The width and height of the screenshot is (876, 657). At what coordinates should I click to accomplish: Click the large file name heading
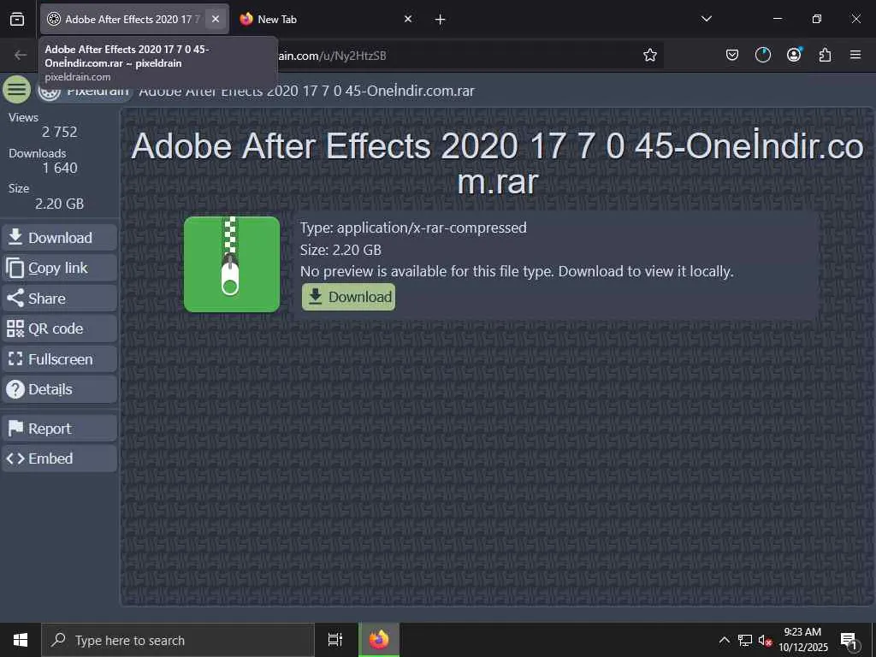tap(497, 163)
